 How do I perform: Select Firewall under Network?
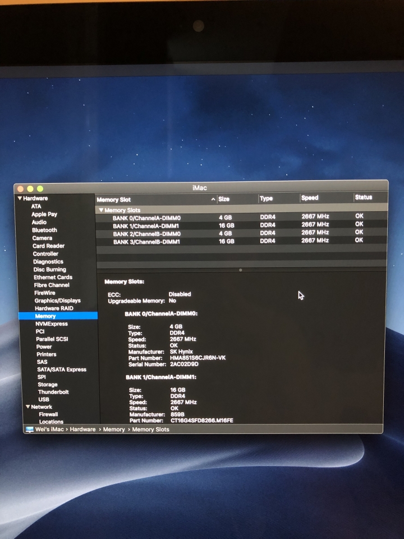pos(48,414)
